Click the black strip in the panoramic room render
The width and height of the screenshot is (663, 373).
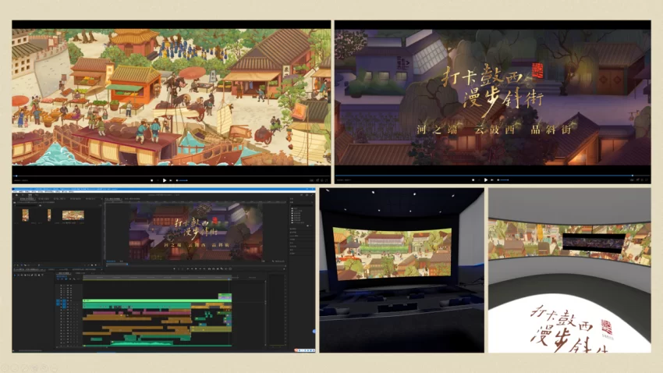pyautogui.click(x=593, y=242)
